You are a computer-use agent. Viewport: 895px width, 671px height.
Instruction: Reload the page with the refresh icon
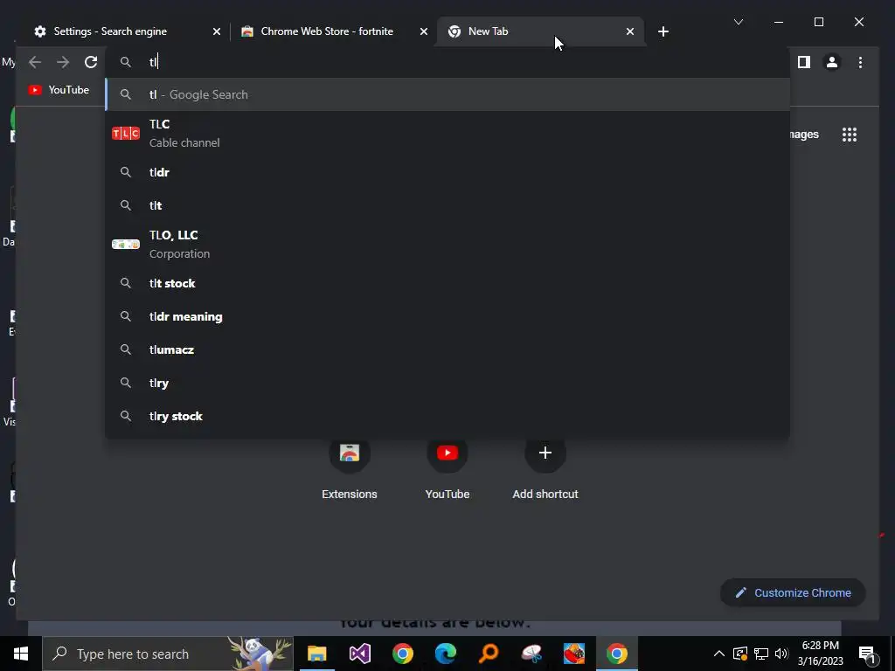[x=91, y=62]
